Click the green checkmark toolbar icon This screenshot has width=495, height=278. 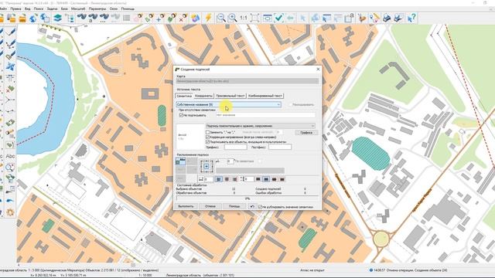[278, 18]
